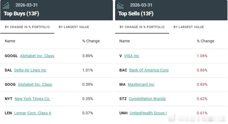
Task: Open the Delta Air Lines Inc link
Action: (x=30, y=70)
